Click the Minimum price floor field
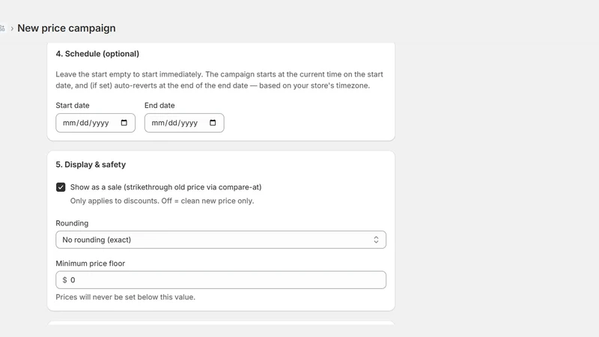Viewport: 599px width, 337px height. 221,280
